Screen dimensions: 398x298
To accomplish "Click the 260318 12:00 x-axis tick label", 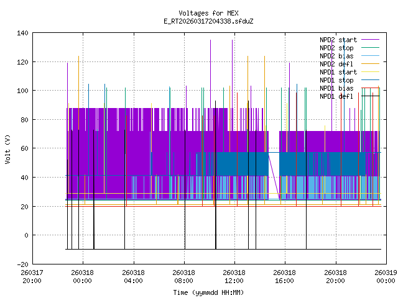I will click(x=234, y=276).
